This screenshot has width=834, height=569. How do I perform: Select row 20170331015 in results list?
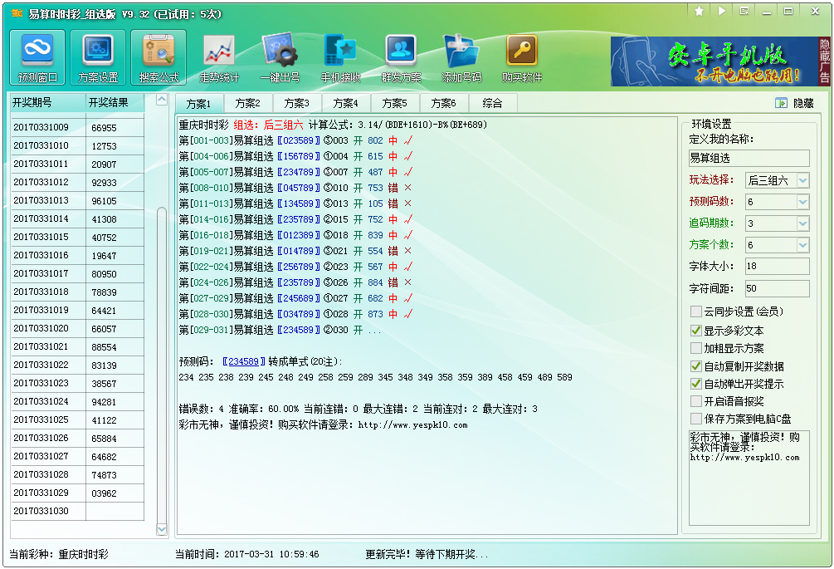tap(78, 238)
